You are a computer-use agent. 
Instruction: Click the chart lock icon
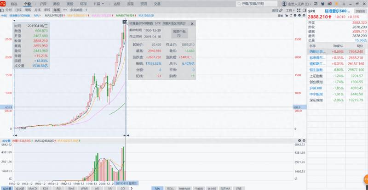(287, 16)
